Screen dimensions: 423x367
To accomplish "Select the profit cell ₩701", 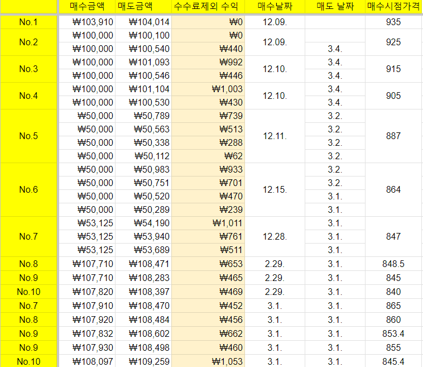I will (208, 183).
